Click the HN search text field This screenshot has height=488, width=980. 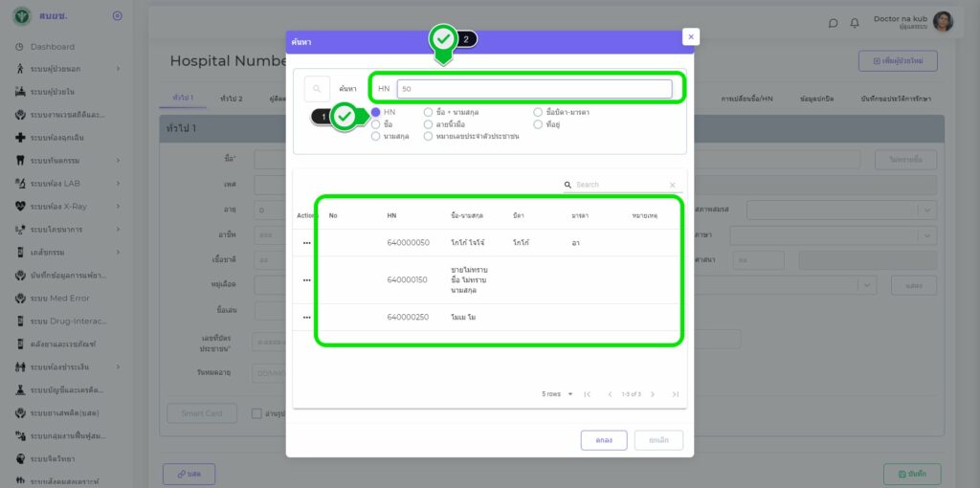pyautogui.click(x=534, y=89)
